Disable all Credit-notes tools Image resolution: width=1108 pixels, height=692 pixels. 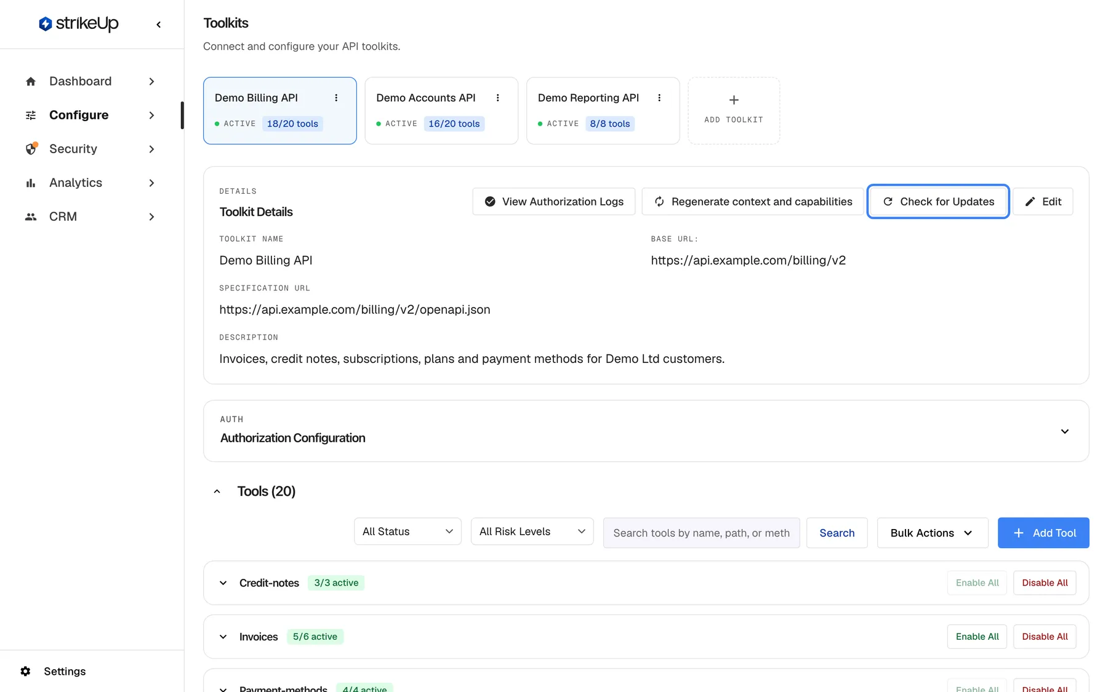1045,583
